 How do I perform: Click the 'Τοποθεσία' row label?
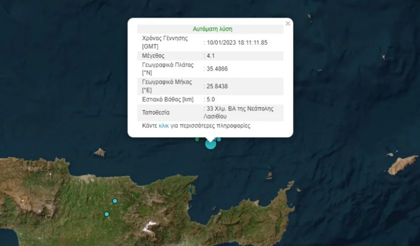156,112
